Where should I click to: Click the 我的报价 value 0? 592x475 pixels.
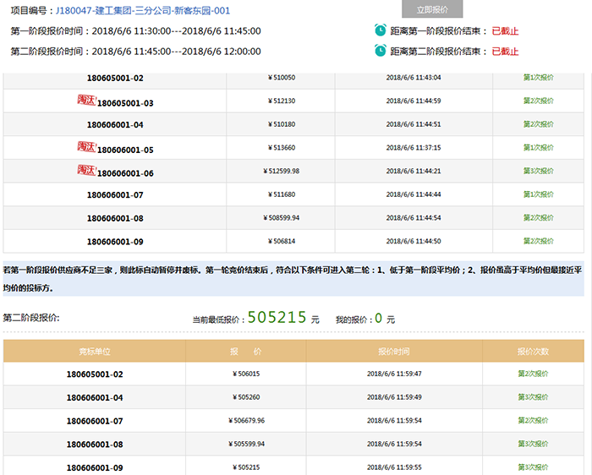tap(378, 318)
